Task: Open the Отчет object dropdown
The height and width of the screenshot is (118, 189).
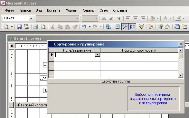Action: [x=31, y=18]
